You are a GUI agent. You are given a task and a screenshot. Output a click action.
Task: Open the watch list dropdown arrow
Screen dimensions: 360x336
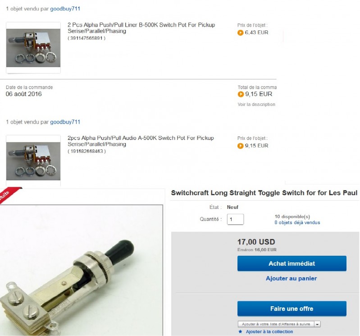point(317,324)
